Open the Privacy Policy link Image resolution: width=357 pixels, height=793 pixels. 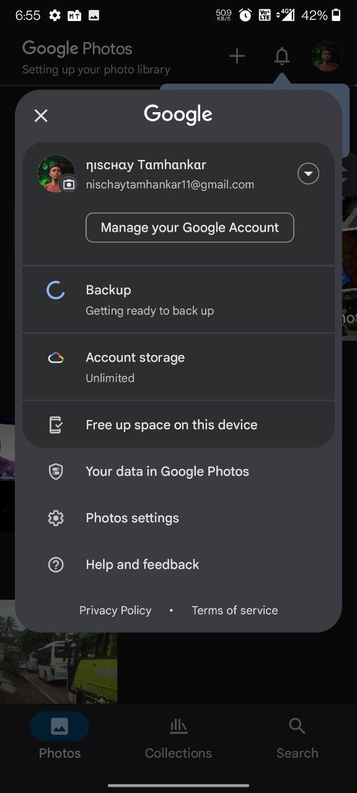[115, 610]
